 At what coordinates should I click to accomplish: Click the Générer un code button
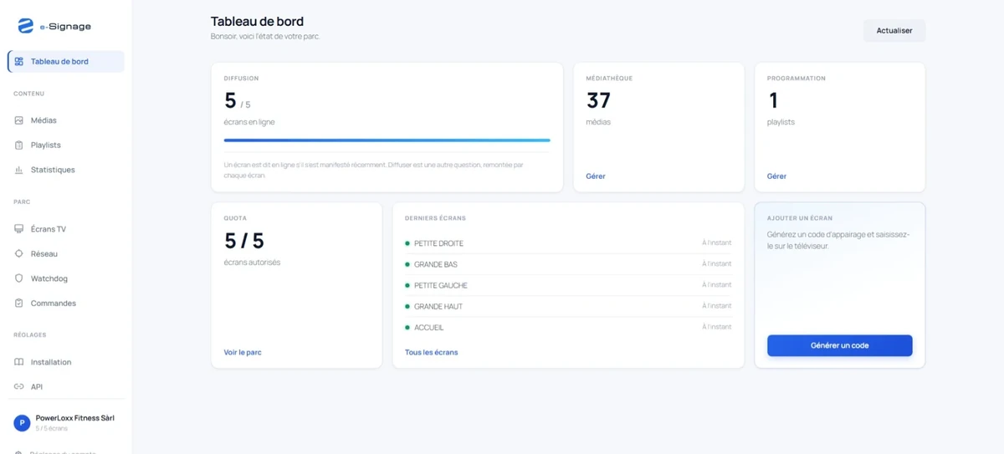839,345
